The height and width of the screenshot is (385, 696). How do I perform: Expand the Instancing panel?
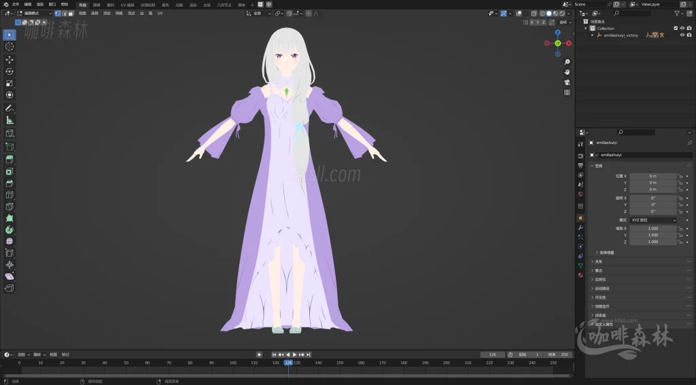[640, 280]
